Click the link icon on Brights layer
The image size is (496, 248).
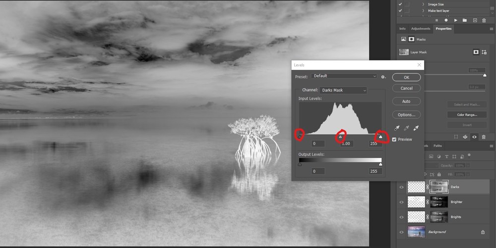tap(428, 217)
